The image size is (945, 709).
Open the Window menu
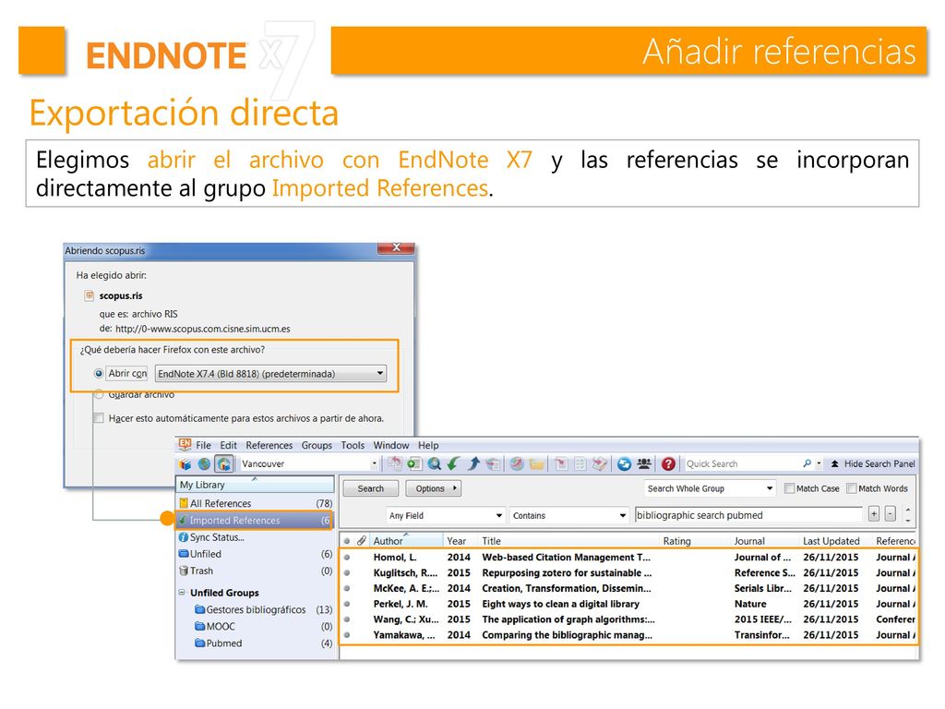pos(391,445)
